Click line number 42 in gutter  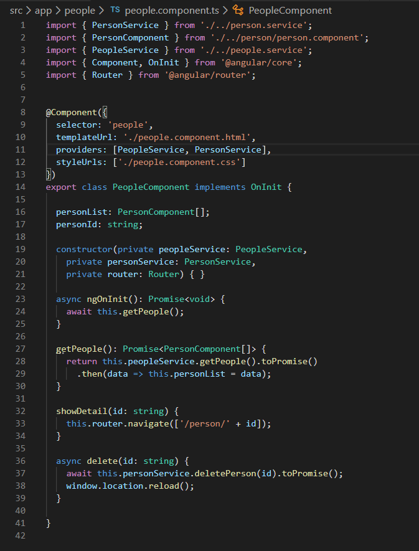(21, 535)
